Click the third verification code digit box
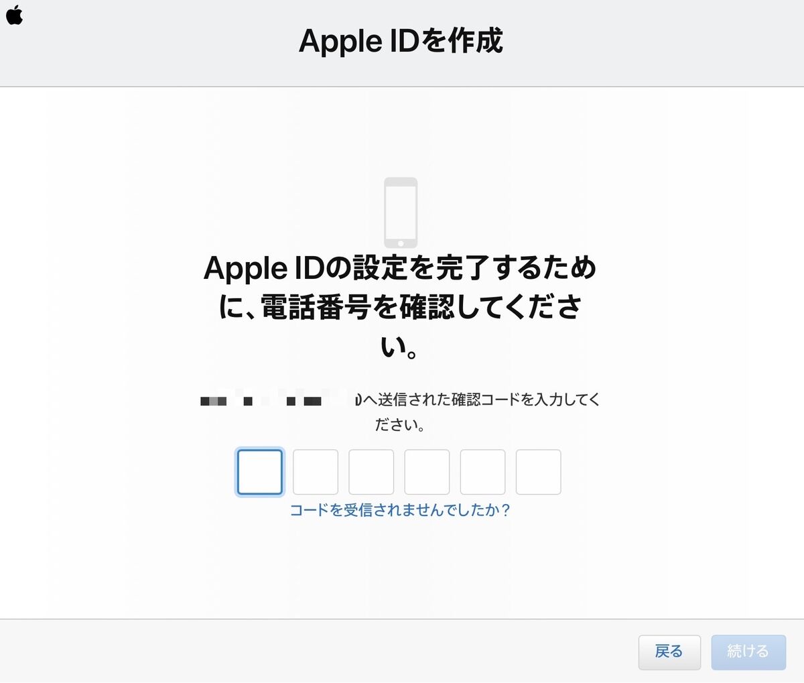 pos(371,472)
